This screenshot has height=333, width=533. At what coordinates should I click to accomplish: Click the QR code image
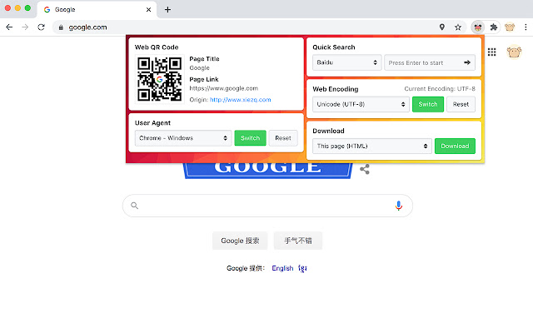(159, 79)
